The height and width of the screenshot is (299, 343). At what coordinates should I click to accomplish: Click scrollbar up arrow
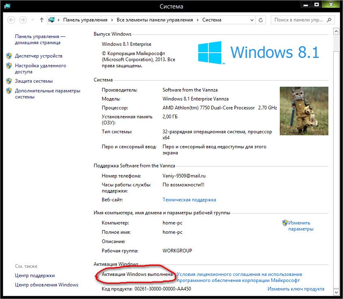(336, 32)
